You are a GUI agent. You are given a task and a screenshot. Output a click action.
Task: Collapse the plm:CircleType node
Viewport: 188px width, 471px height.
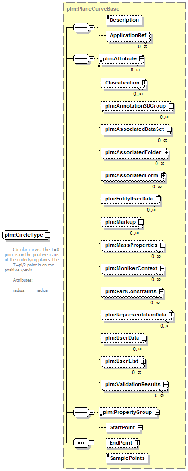[x=47, y=235]
